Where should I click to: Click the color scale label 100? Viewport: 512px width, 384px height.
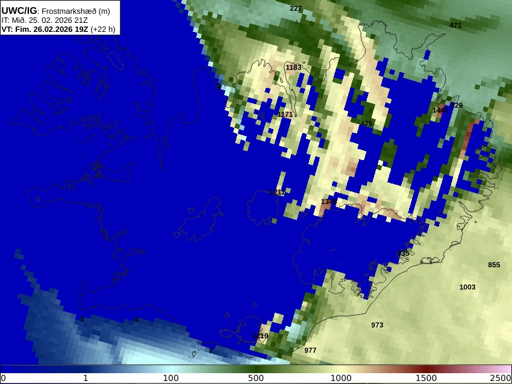pos(171,378)
